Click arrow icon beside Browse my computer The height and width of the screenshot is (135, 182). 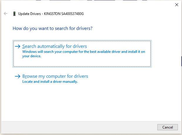point(18,76)
